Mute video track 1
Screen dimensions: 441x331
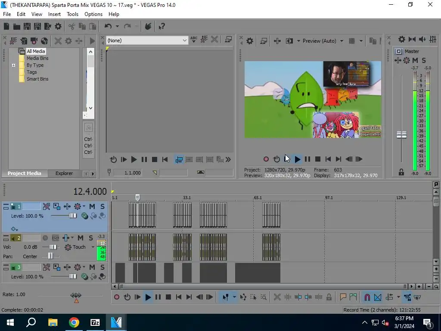click(92, 206)
